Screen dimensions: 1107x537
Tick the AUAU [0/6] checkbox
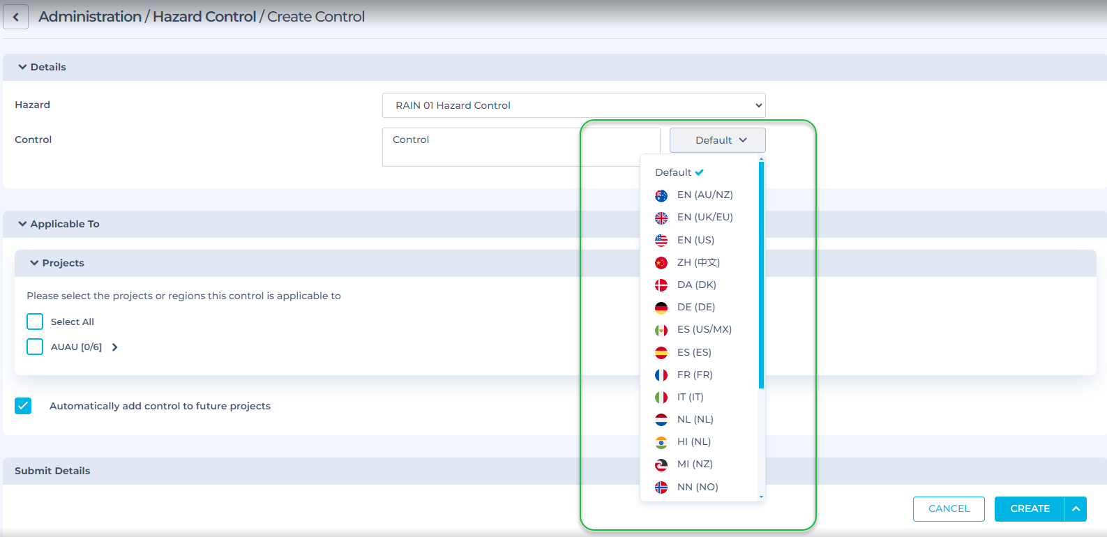coord(35,347)
